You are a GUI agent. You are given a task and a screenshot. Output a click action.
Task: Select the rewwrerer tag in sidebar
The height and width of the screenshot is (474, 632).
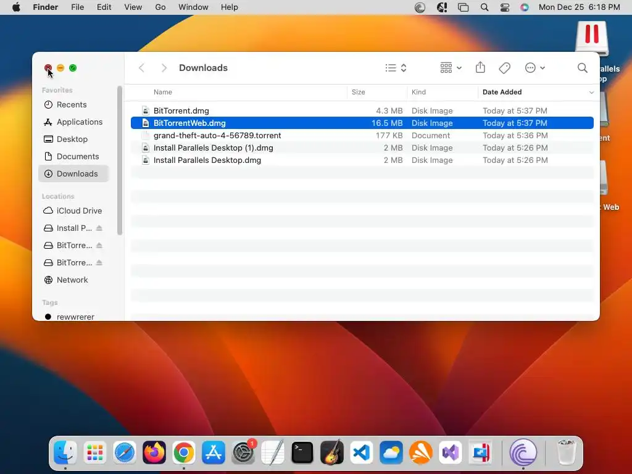(x=74, y=317)
